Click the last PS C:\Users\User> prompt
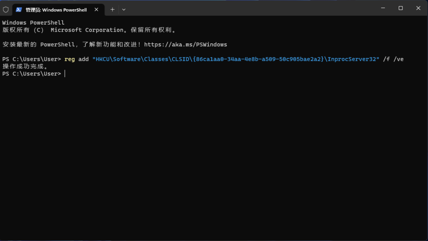 [x=32, y=74]
